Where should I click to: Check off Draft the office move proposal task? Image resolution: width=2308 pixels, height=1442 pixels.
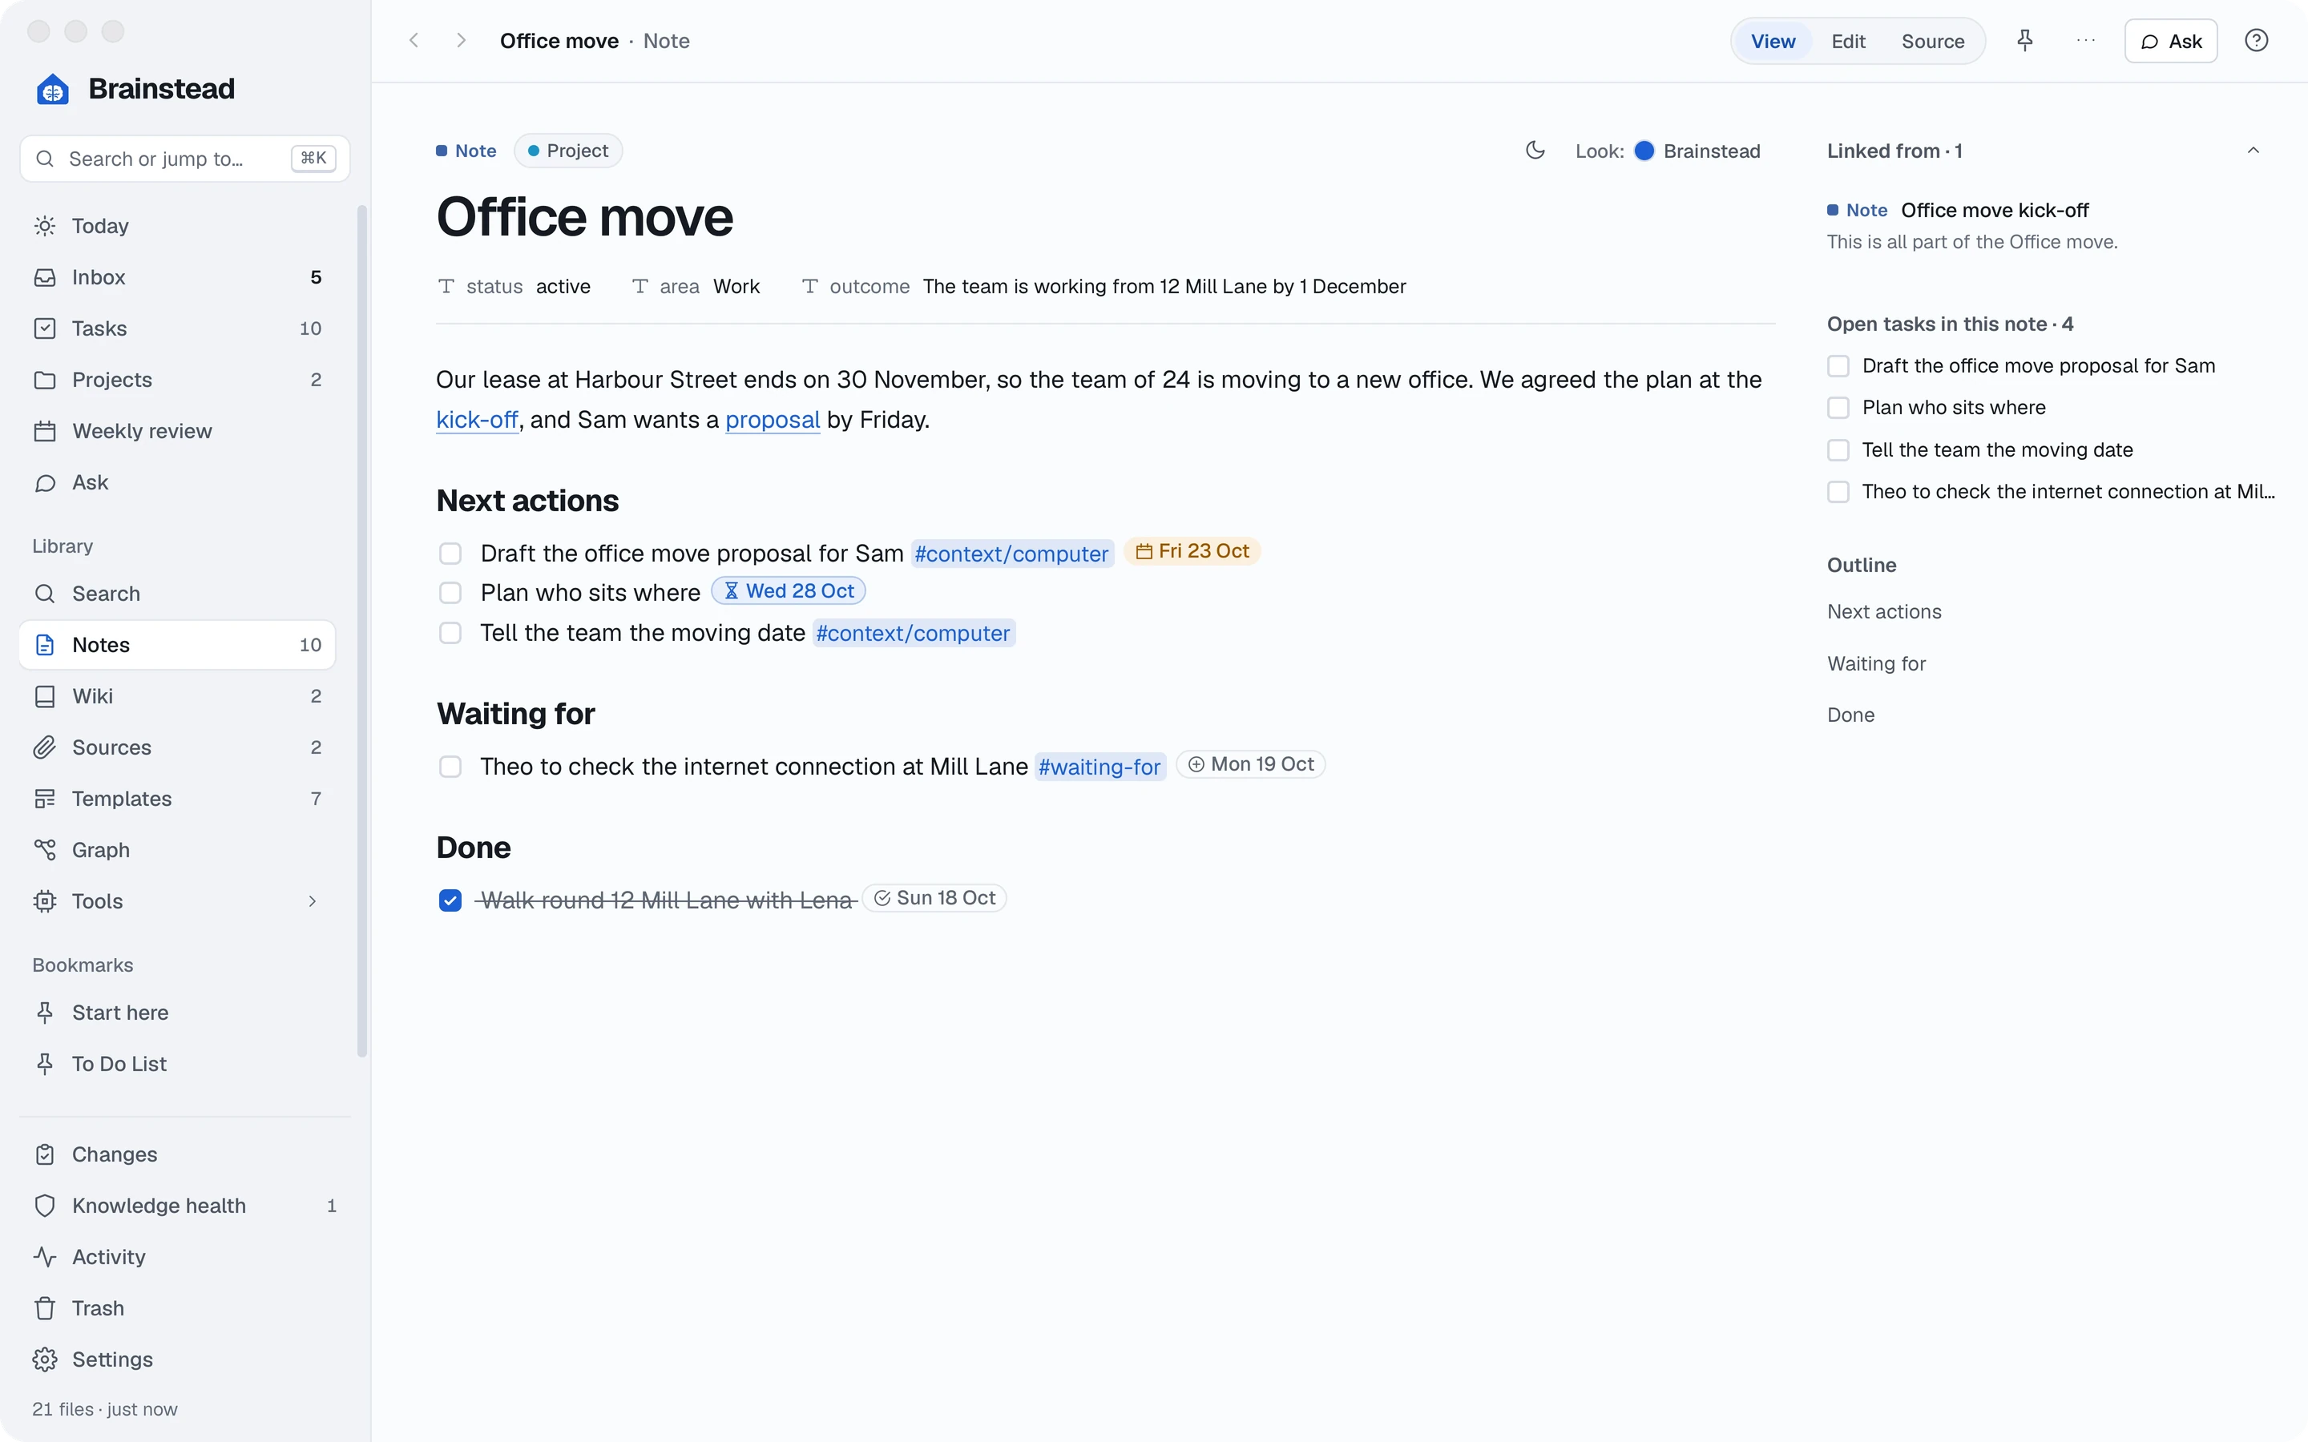pos(450,554)
